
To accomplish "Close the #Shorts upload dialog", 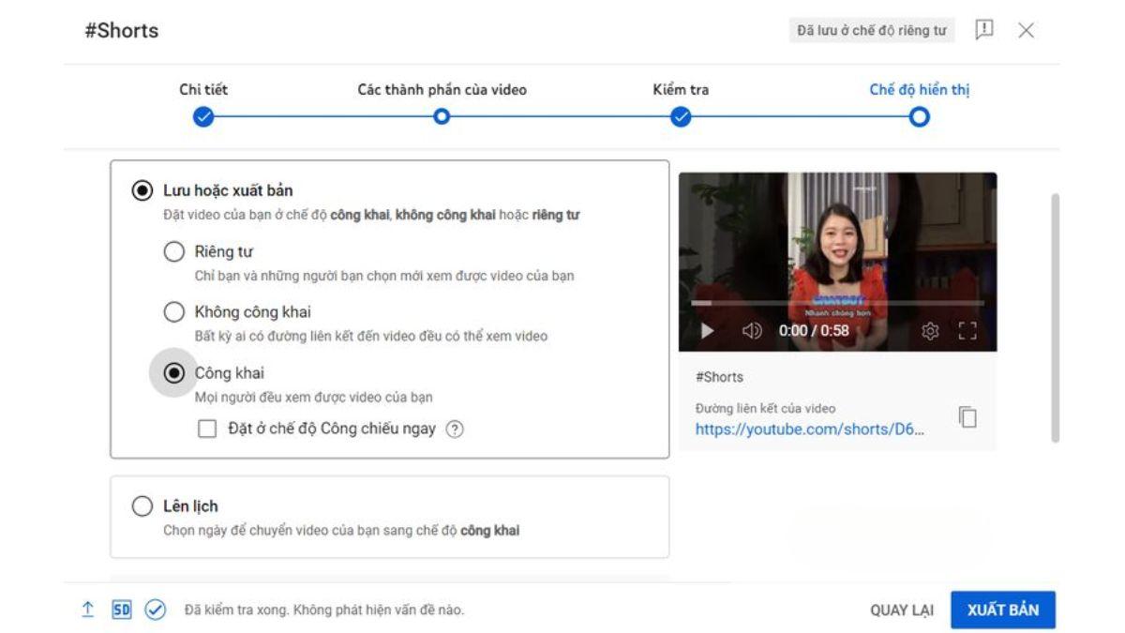I will pyautogui.click(x=1026, y=30).
